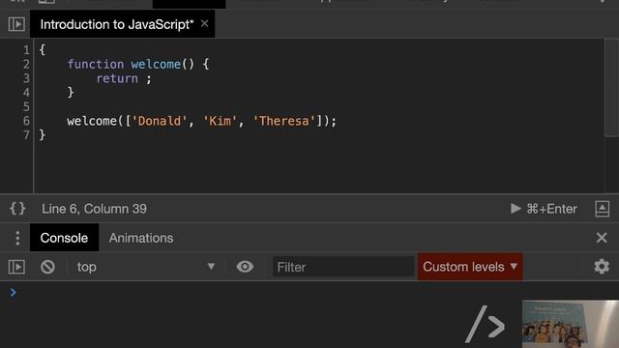Click the 'welcome' function name on line 2
This screenshot has height=348, width=619.
(156, 64)
